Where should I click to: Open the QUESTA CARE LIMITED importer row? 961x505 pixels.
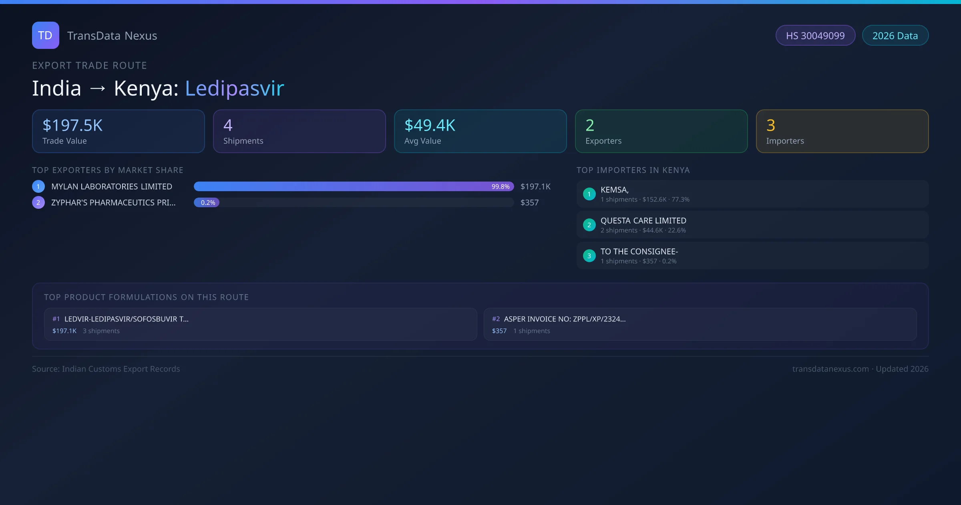point(752,225)
